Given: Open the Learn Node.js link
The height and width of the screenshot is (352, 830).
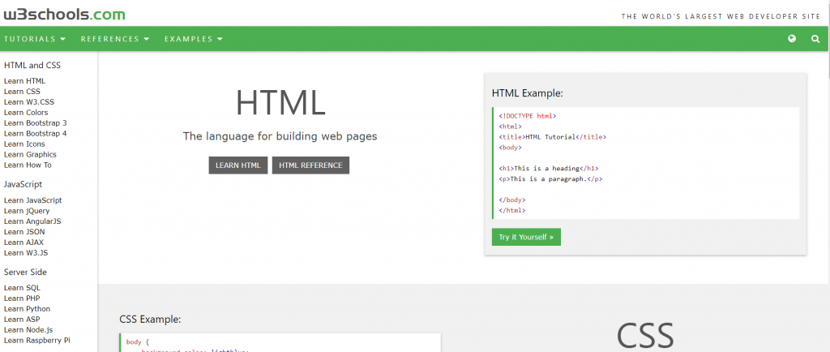Looking at the screenshot, I should coord(28,330).
